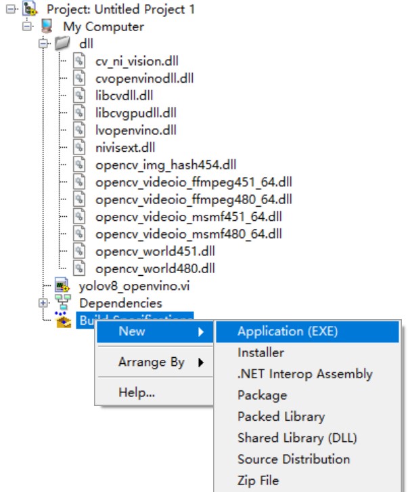Open the Arrange By submenu
The width and height of the screenshot is (410, 492).
click(152, 362)
